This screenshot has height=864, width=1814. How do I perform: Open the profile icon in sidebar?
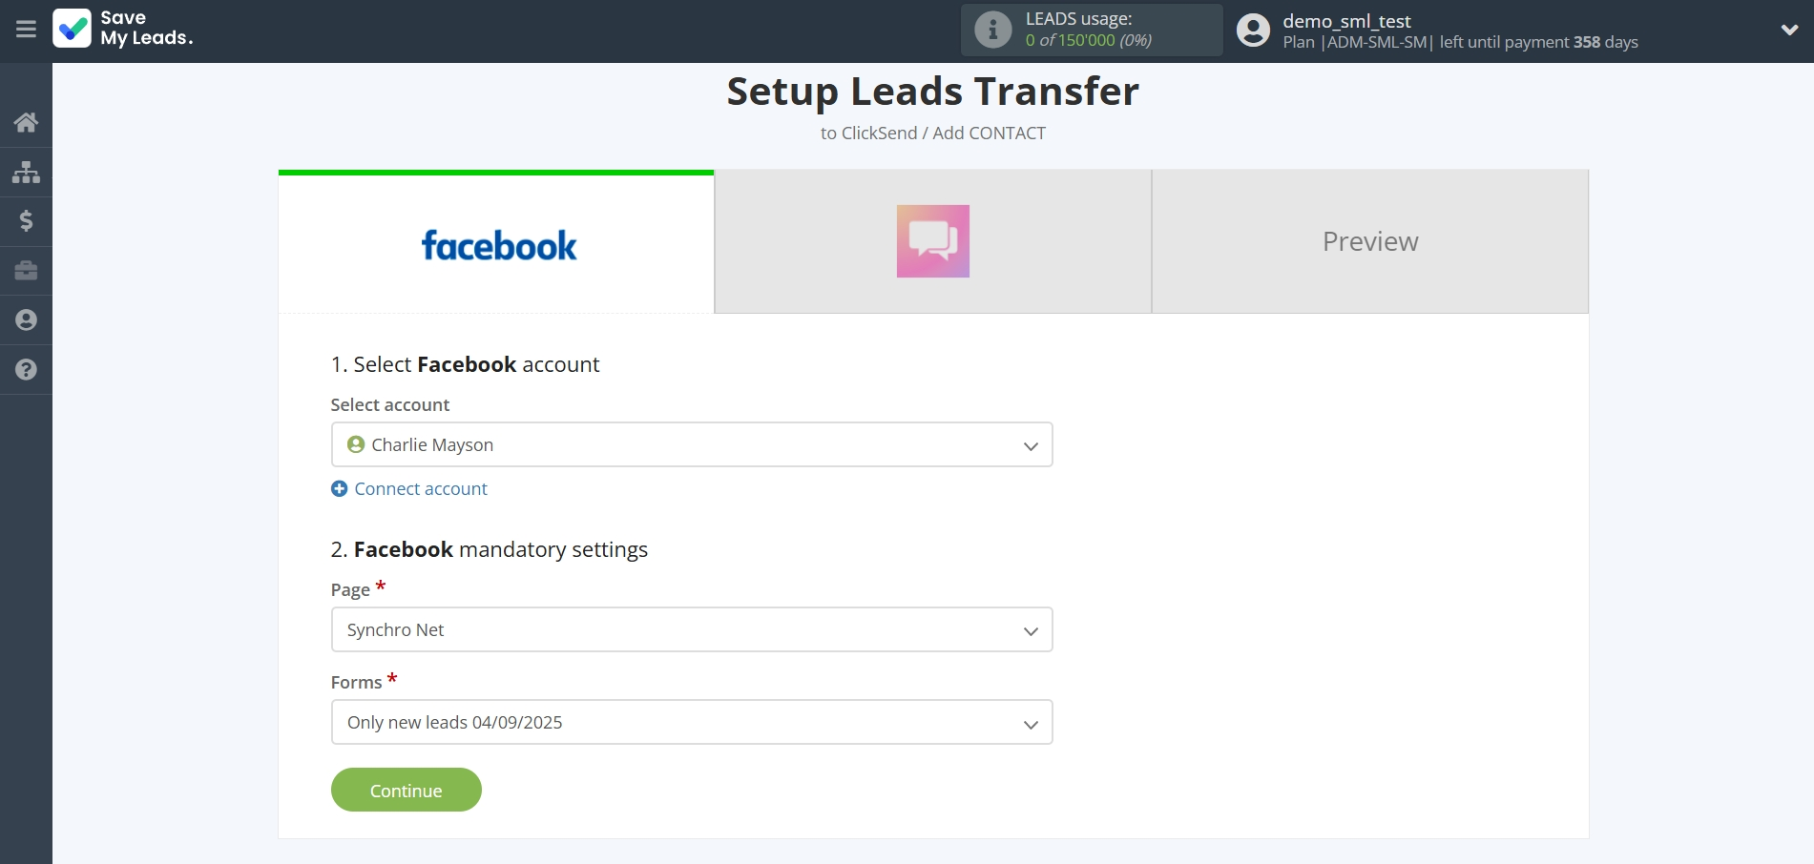coord(26,320)
